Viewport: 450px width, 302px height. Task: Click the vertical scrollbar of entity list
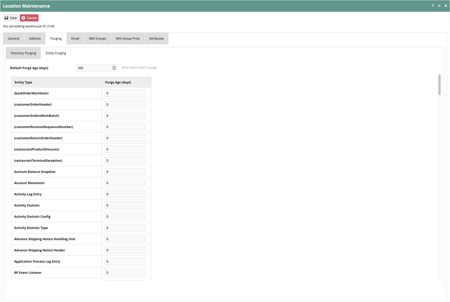(439, 85)
